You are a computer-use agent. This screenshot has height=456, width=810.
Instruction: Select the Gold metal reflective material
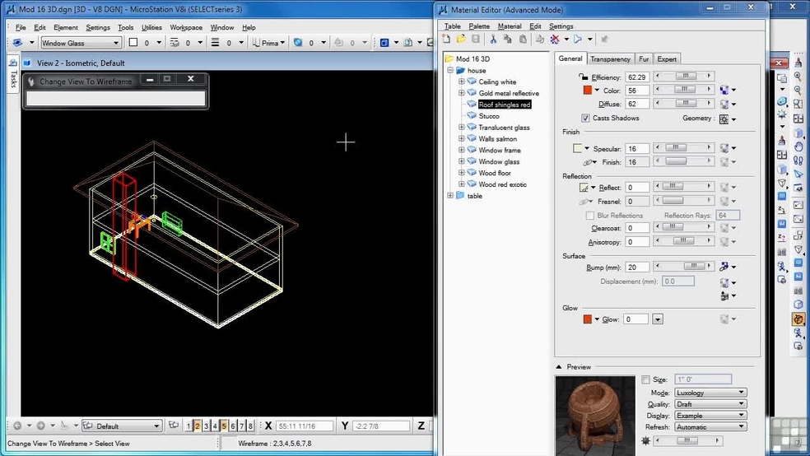(x=509, y=93)
